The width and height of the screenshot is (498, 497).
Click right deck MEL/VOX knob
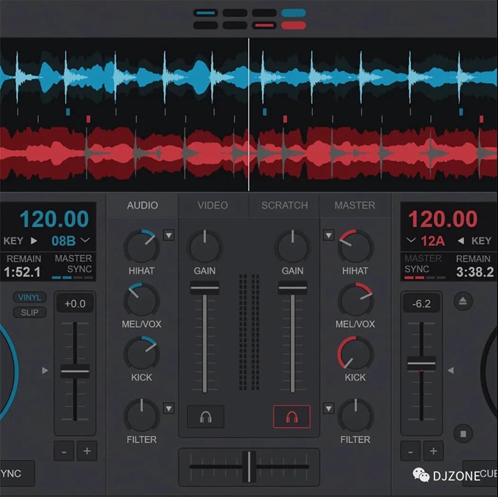pos(355,299)
